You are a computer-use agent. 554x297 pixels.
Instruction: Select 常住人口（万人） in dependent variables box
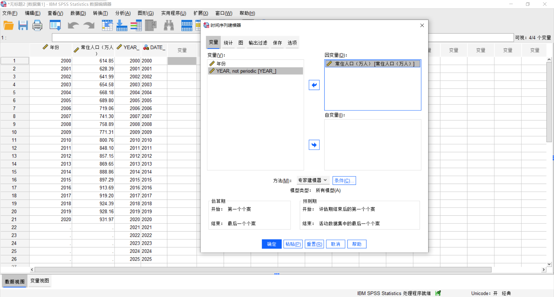tap(373, 64)
